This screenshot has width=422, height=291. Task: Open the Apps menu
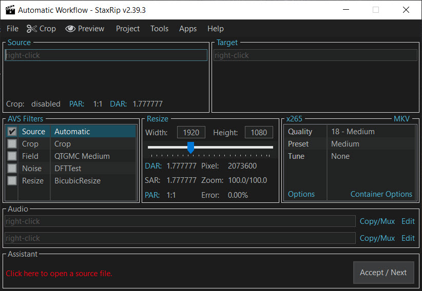pyautogui.click(x=188, y=29)
